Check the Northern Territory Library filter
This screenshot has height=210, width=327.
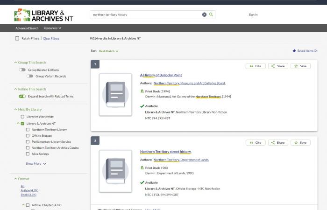point(28,130)
